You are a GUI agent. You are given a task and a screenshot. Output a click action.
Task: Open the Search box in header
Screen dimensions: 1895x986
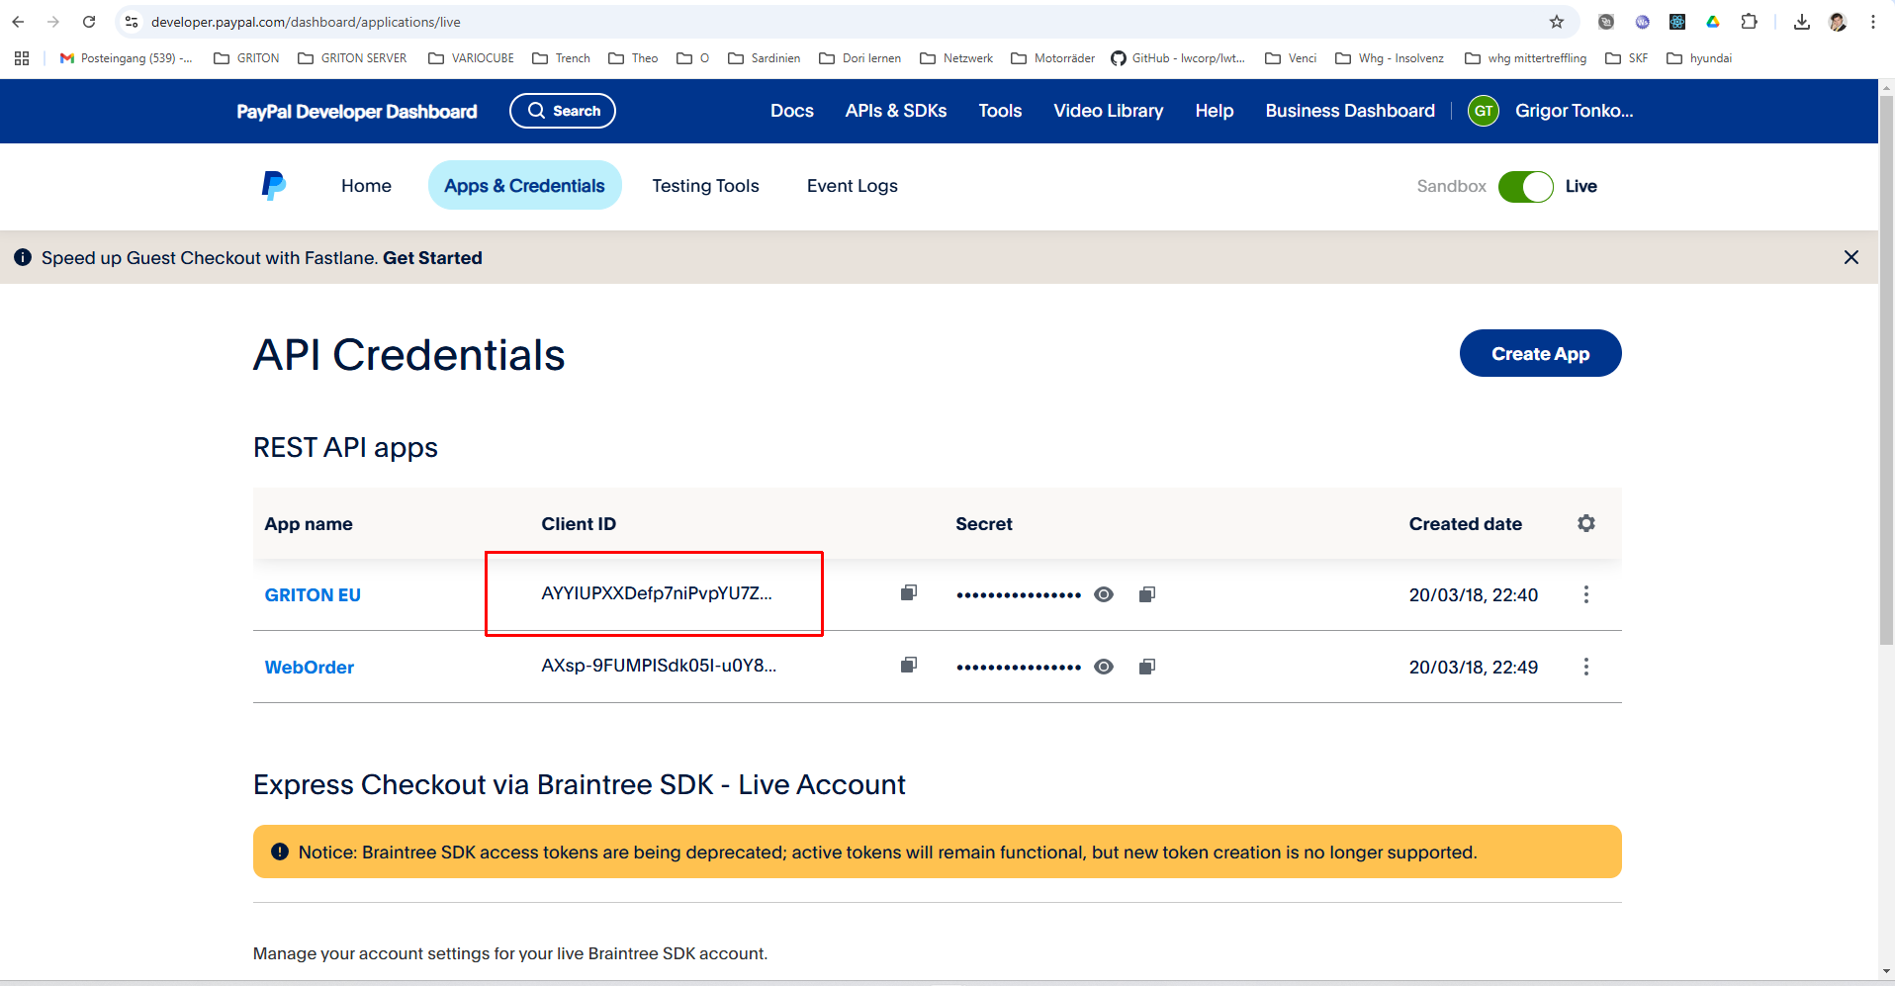(563, 111)
